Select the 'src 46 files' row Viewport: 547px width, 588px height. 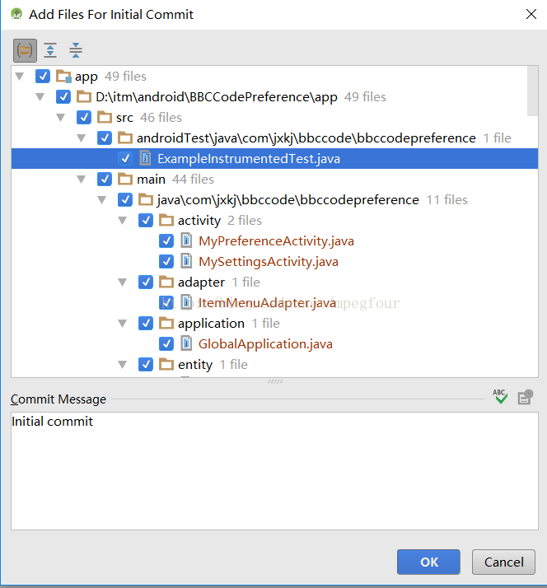click(x=274, y=118)
